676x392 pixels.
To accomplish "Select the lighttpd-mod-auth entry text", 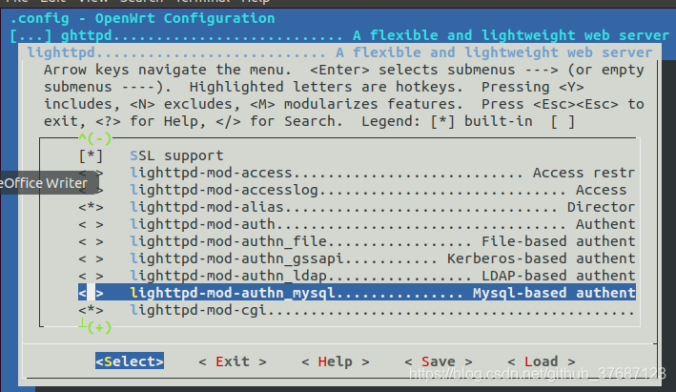I will coord(203,225).
